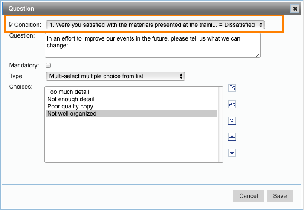Save the question
Viewport: 304px width, 210px height.
pos(280,196)
